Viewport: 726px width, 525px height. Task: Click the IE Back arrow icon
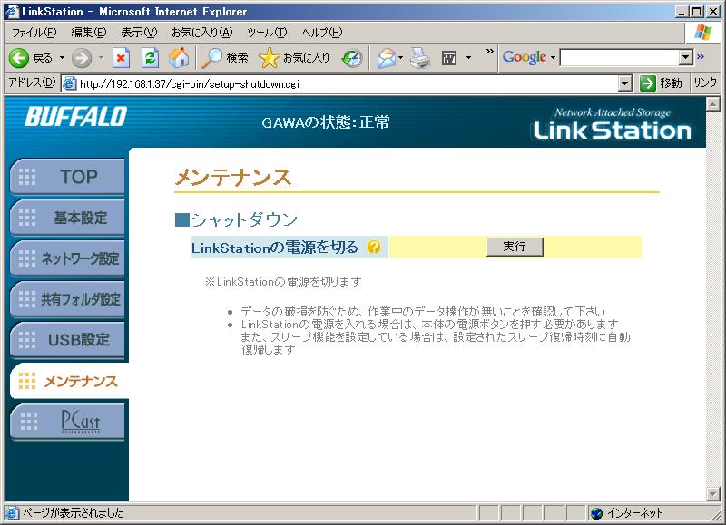coord(18,58)
